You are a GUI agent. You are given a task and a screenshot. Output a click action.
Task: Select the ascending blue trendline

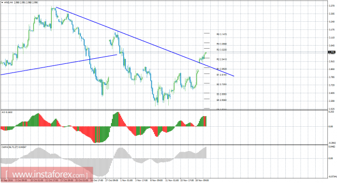click(x=59, y=64)
